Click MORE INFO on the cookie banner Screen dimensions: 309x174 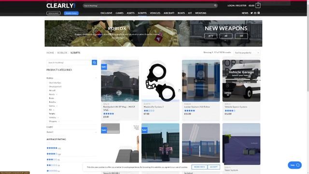[199, 167]
